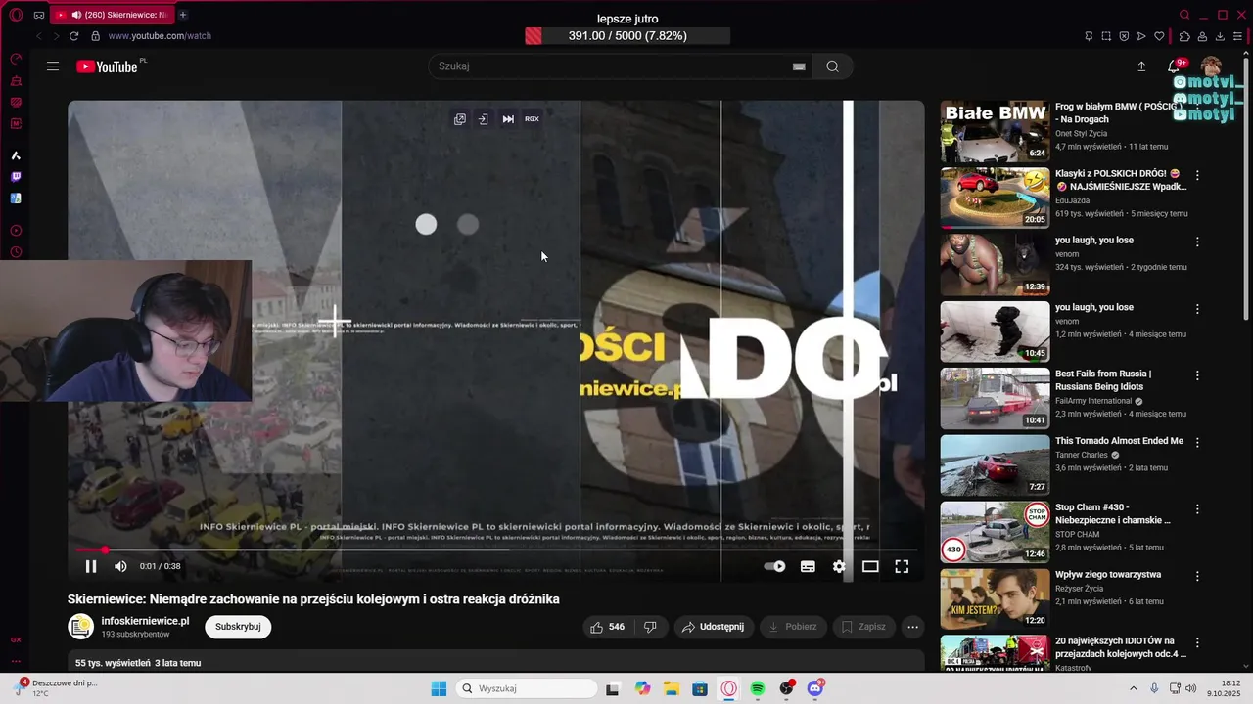Open options for Klasyki z POLSKICH DRÓG

[x=1197, y=175]
